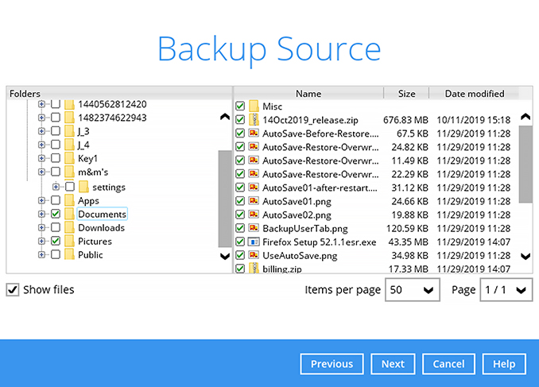Uncheck the Firefox Setup 52.1.1esr.exe checkbox
Image resolution: width=539 pixels, height=387 pixels.
pos(240,242)
